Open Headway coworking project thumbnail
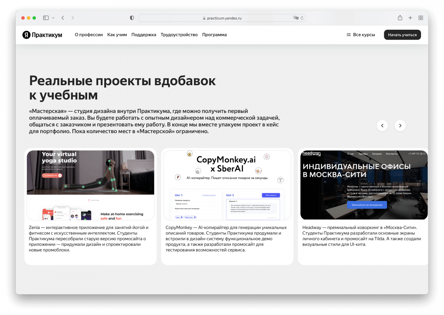Viewport: 444px width, 315px height. [x=364, y=185]
